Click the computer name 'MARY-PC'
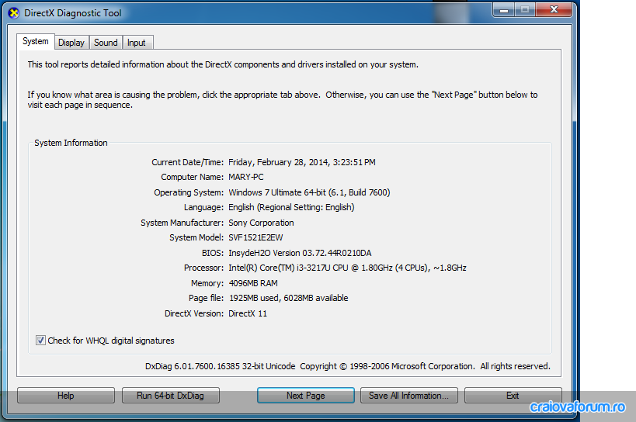This screenshot has width=636, height=422. click(246, 177)
